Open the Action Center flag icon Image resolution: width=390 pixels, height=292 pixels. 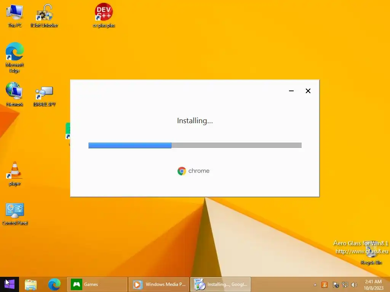click(336, 285)
